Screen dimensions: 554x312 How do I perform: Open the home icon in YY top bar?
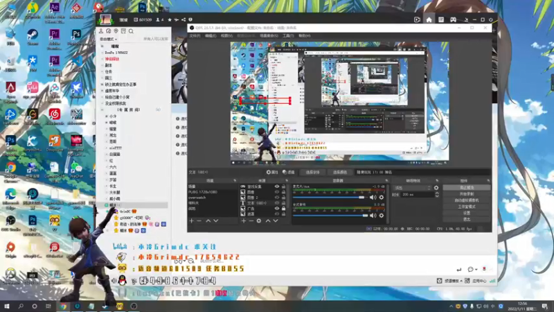pos(429,20)
